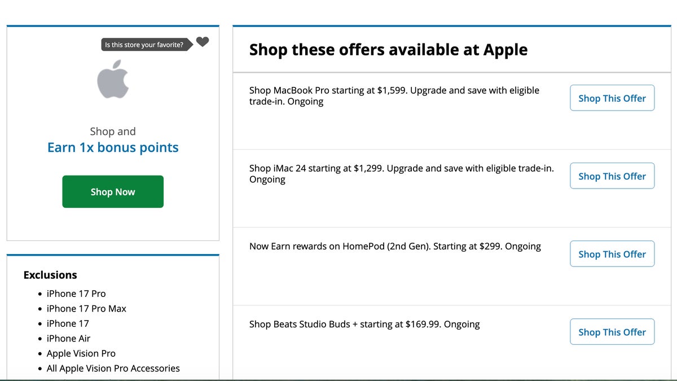The height and width of the screenshot is (381, 677).
Task: Select the Exclusions panel heading
Action: click(x=50, y=275)
